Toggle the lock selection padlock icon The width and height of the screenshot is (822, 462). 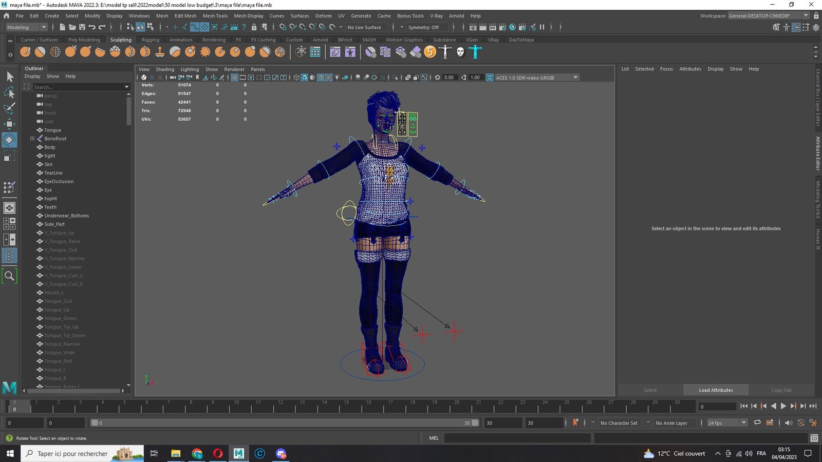pyautogui.click(x=254, y=27)
